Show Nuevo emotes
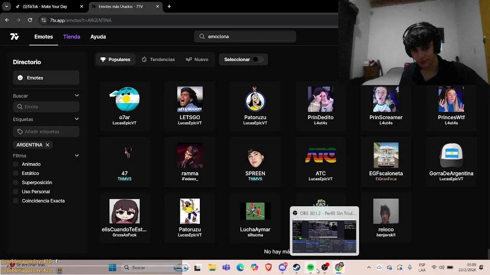490x275 pixels. (x=197, y=60)
